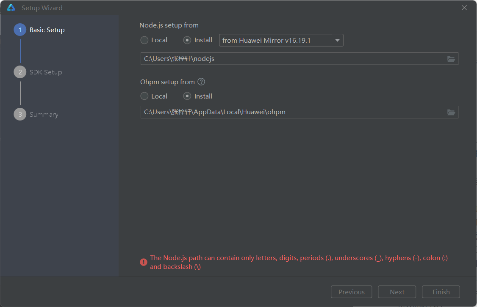
Task: Click the red error warning icon
Action: 144,262
